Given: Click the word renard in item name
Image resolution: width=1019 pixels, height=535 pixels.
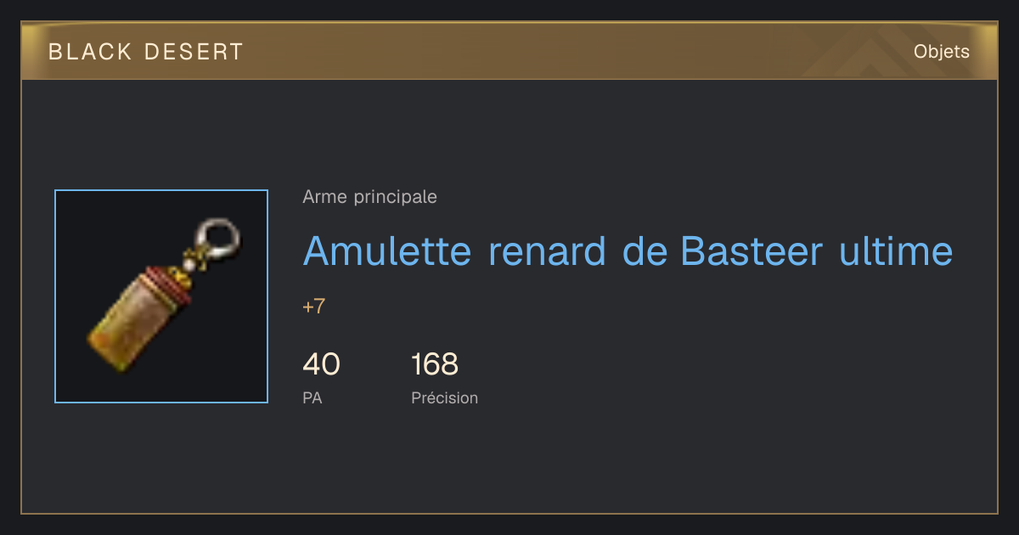Looking at the screenshot, I should [x=547, y=251].
